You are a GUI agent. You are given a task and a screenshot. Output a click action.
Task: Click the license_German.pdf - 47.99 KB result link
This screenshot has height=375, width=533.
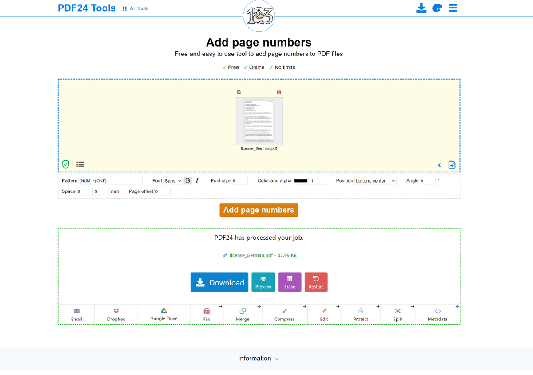pos(263,255)
